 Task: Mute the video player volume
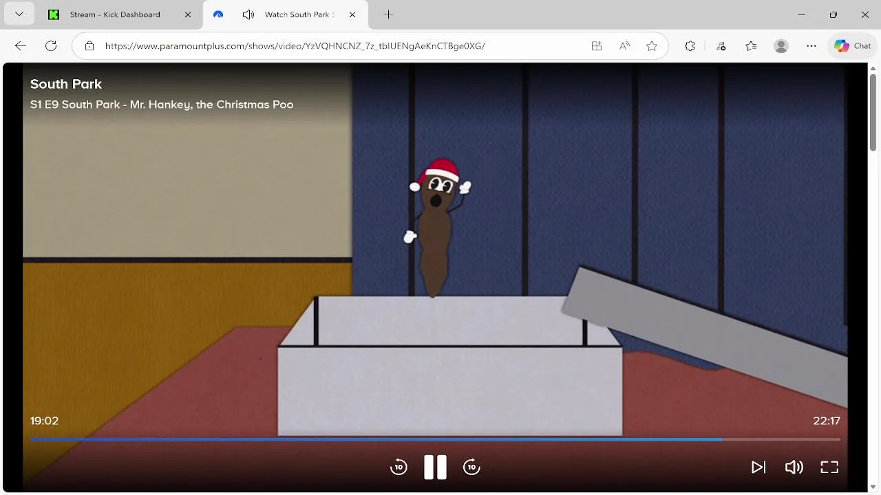pos(794,467)
